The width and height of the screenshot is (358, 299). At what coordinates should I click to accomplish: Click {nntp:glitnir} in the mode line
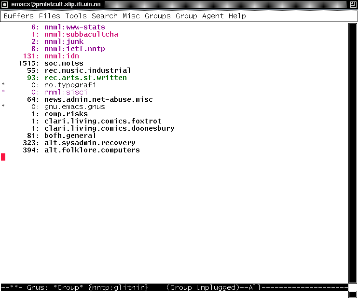point(118,287)
